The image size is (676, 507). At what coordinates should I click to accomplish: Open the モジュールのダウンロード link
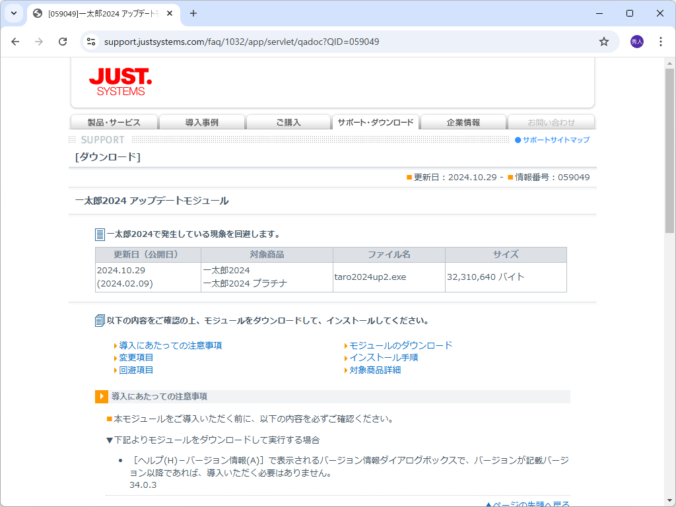[400, 345]
